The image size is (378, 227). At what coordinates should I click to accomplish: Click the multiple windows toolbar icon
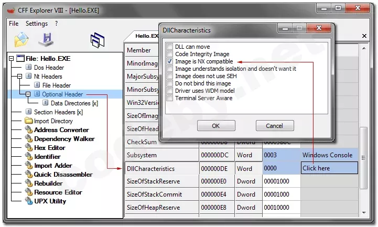(x=98, y=40)
